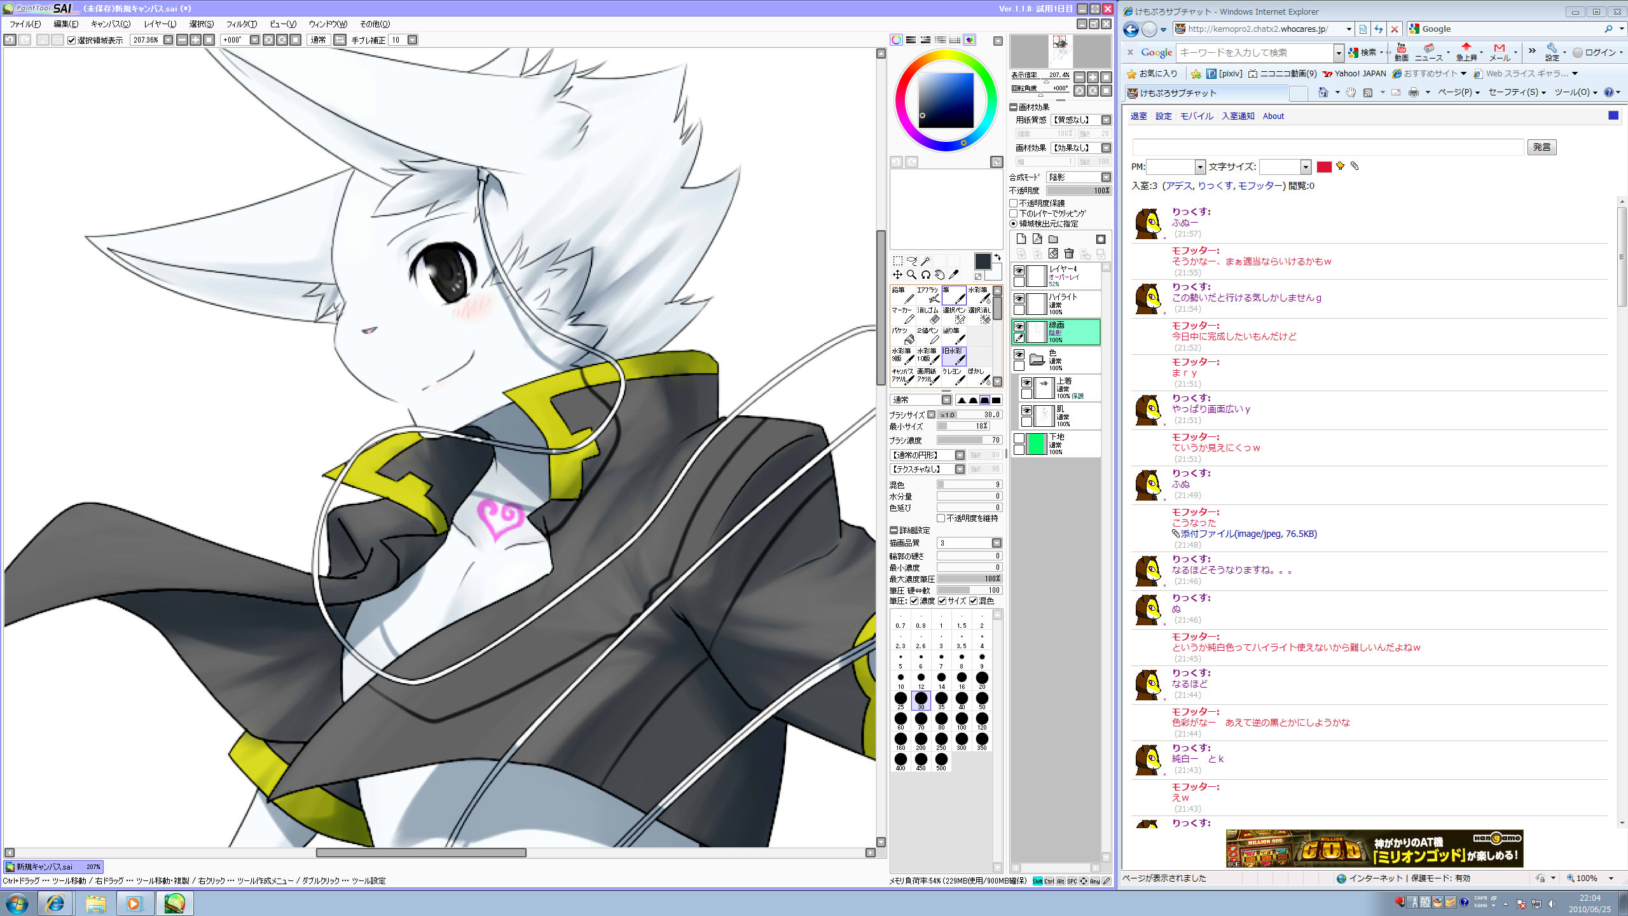Choose the 鉛筆 pencil brush
The image size is (1628, 916).
(903, 295)
